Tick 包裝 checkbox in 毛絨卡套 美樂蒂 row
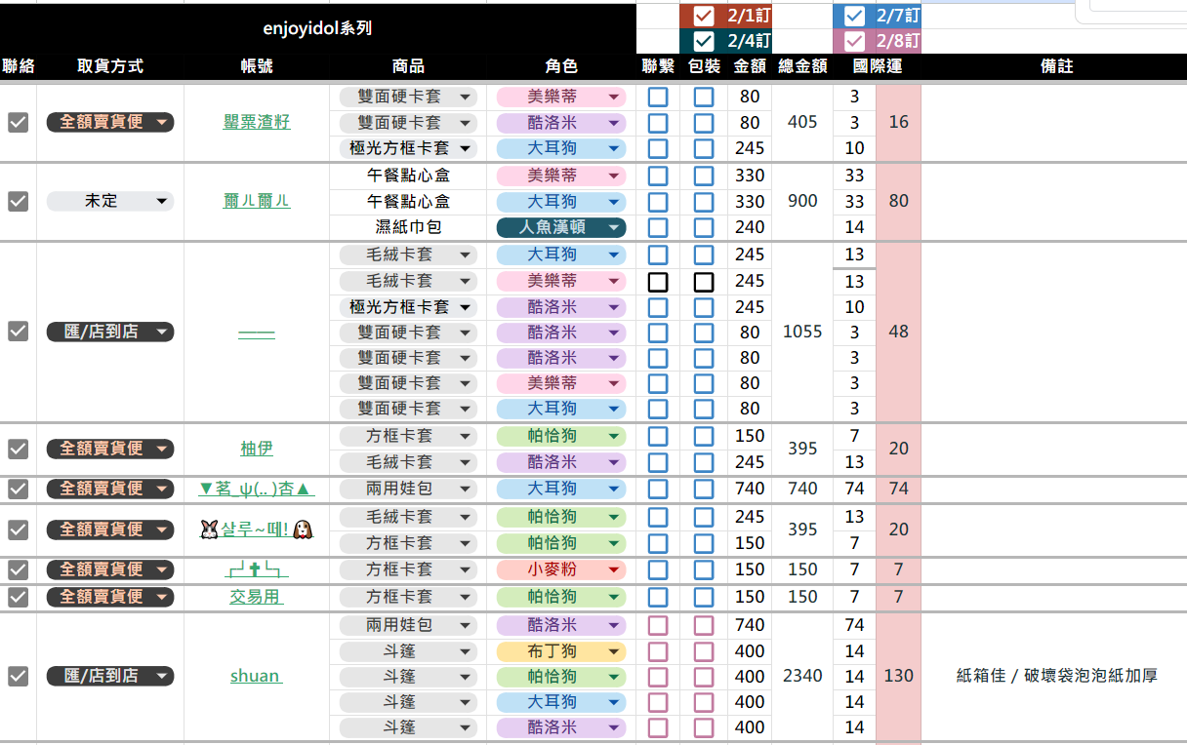The height and width of the screenshot is (745, 1187). tap(704, 281)
